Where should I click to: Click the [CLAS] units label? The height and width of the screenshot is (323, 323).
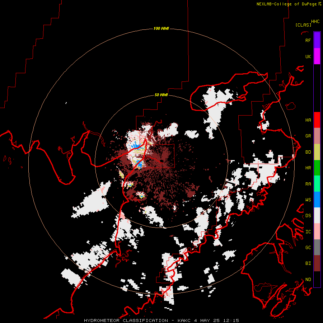point(303,25)
